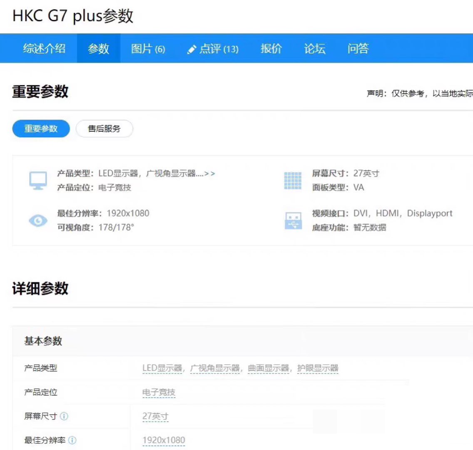Select the 重要参数 pill button
The image size is (473, 450).
[41, 129]
